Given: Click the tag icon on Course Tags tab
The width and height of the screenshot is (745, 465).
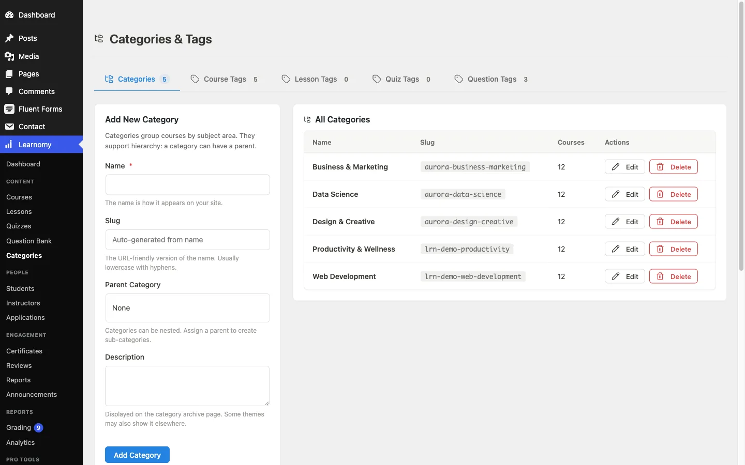Looking at the screenshot, I should (195, 79).
